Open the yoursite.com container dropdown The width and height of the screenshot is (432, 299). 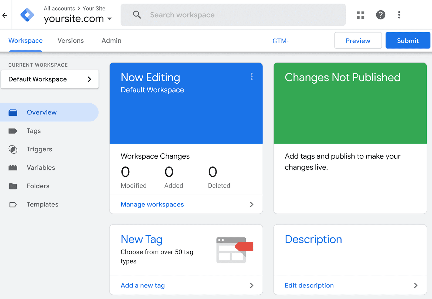[x=110, y=19]
